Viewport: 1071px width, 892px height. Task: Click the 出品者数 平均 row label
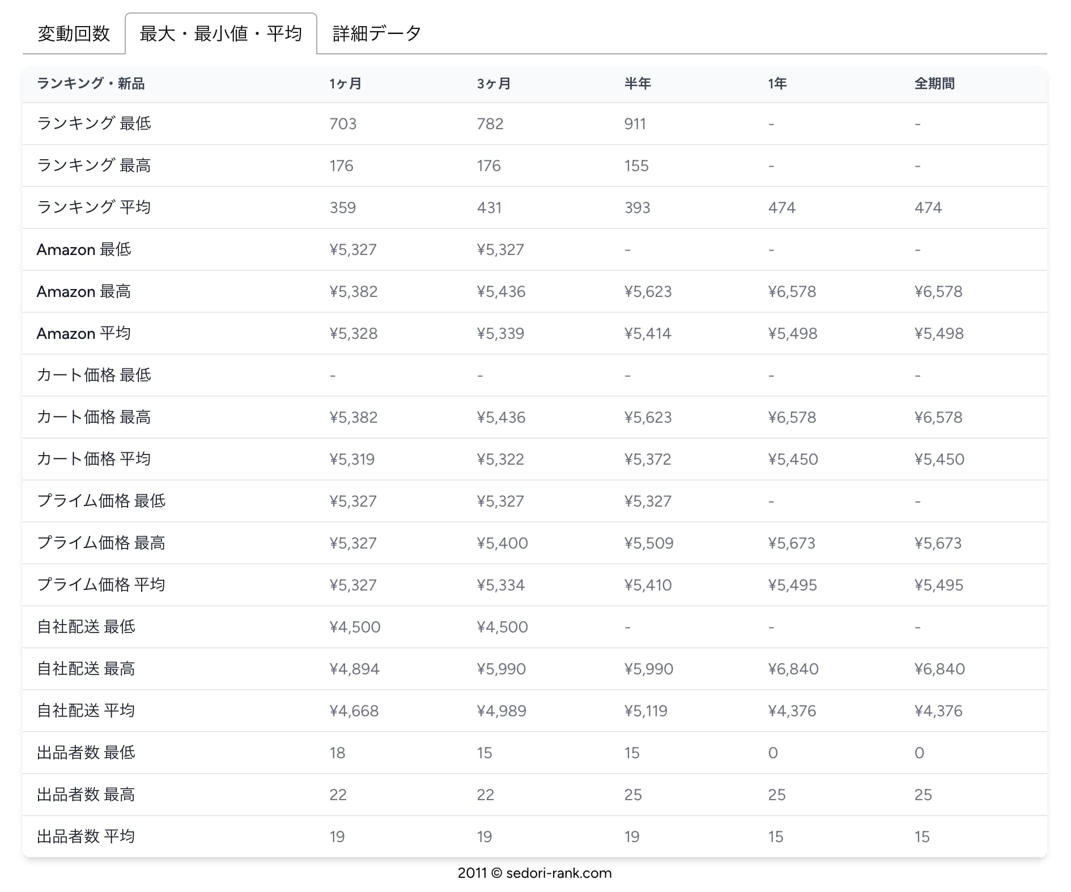(x=86, y=836)
